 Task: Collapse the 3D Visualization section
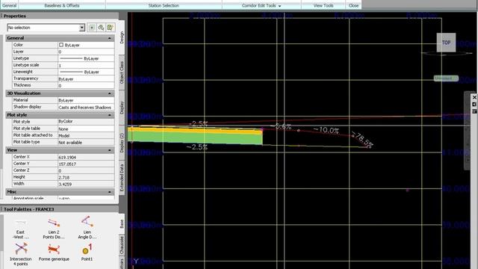coord(110,93)
